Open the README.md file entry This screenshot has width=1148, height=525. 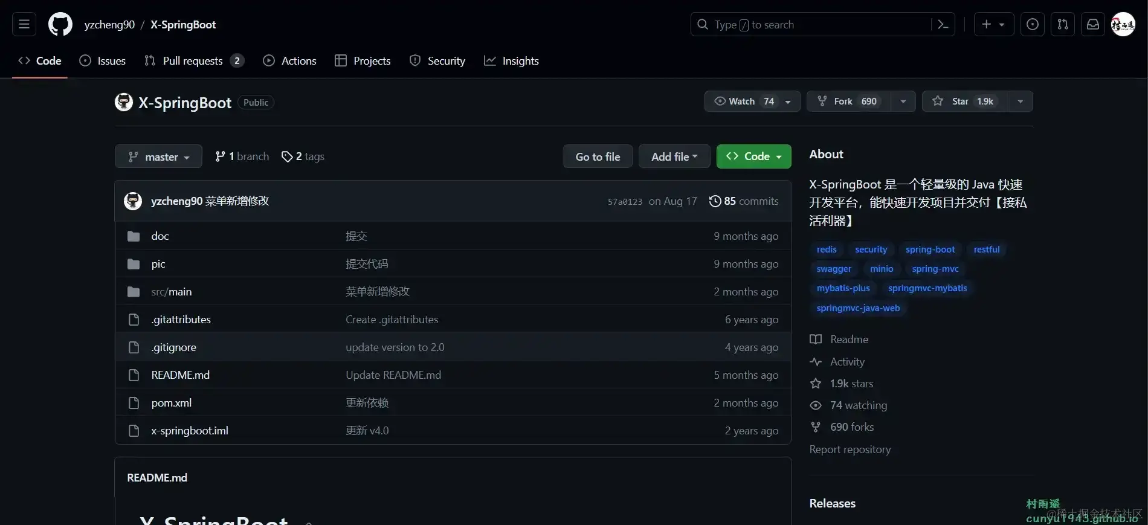pyautogui.click(x=180, y=375)
